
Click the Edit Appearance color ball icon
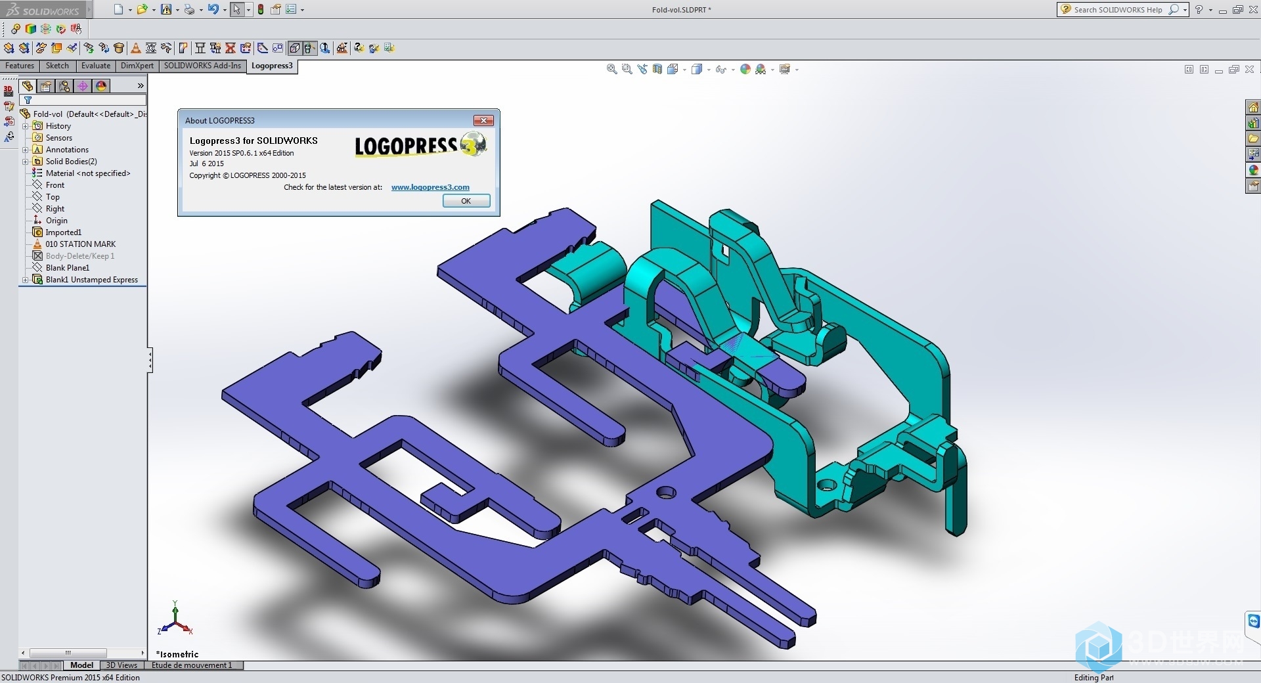tap(745, 69)
